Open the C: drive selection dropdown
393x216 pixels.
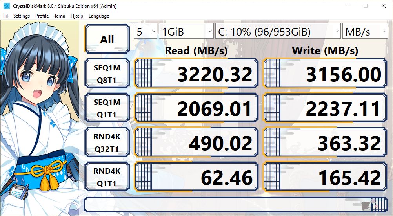[x=278, y=31]
